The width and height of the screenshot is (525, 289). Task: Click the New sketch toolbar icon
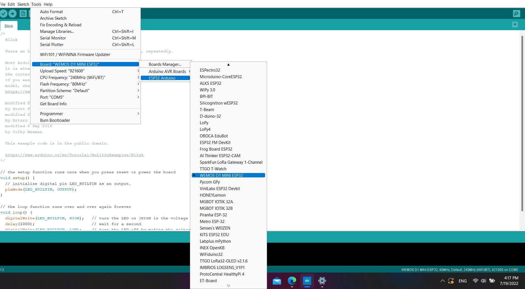pyautogui.click(x=23, y=13)
